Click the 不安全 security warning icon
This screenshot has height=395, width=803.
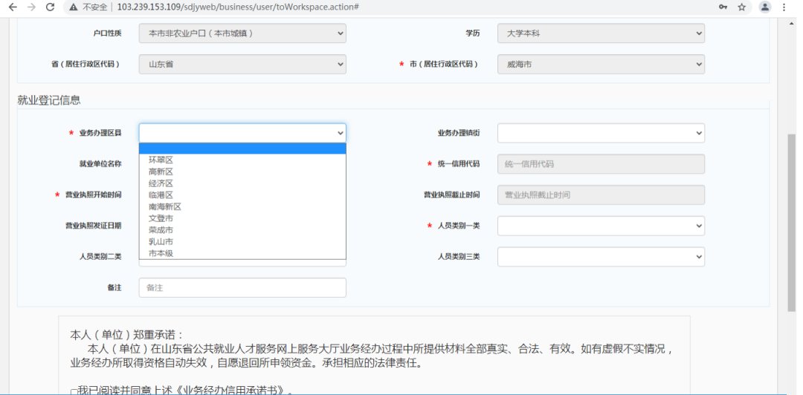click(x=73, y=7)
